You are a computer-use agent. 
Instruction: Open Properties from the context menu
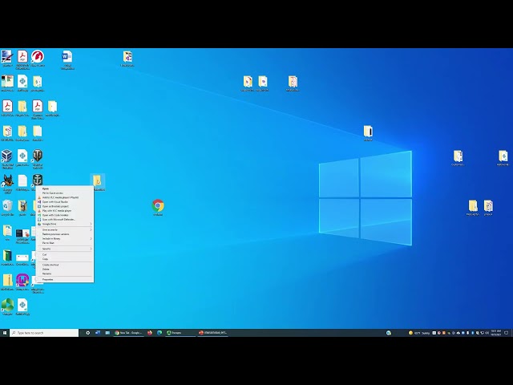click(x=65, y=280)
